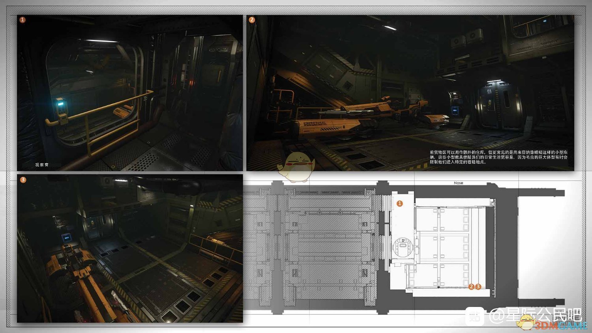
Task: Click the "01" label on the cargo bay door
Action: [489, 91]
